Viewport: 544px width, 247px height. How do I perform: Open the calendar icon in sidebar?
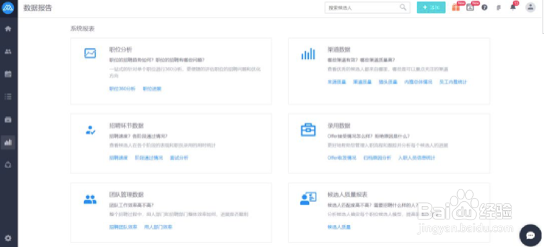[8, 74]
